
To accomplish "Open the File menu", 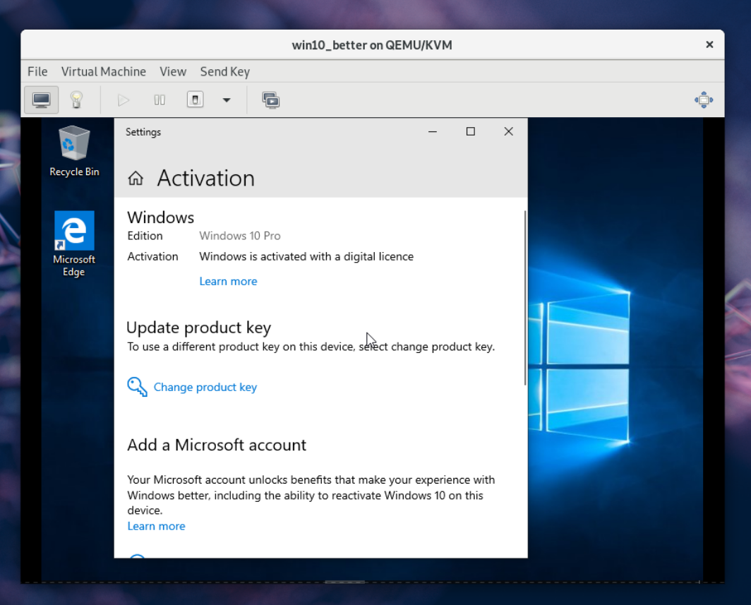I will [x=37, y=71].
